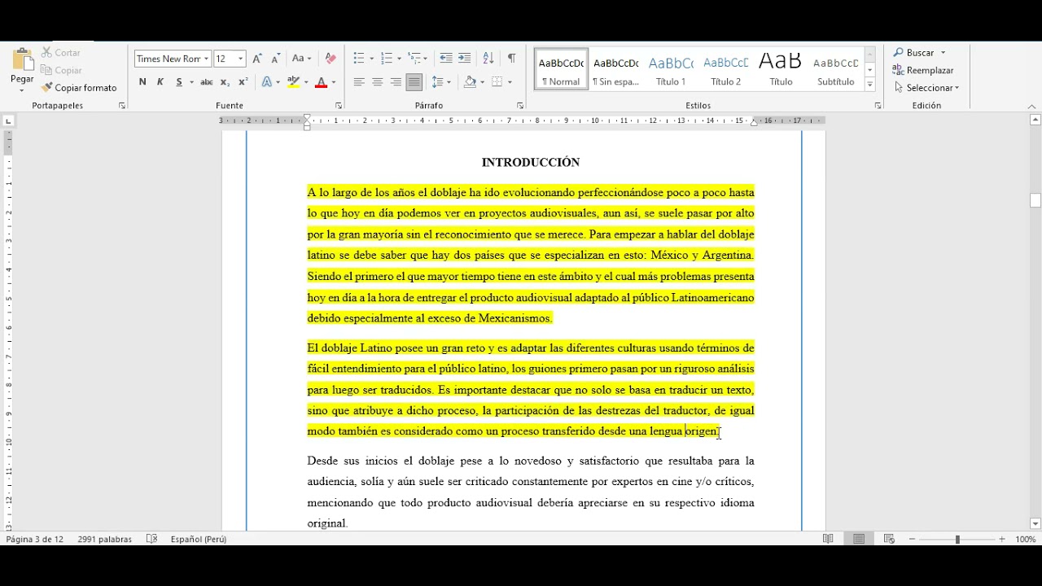Apply Subtítulo style
The image size is (1042, 586).
coord(836,69)
